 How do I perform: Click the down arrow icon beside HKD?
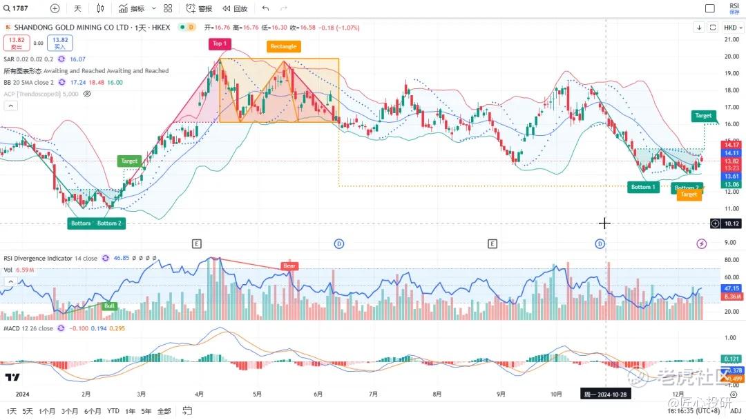pos(699,28)
